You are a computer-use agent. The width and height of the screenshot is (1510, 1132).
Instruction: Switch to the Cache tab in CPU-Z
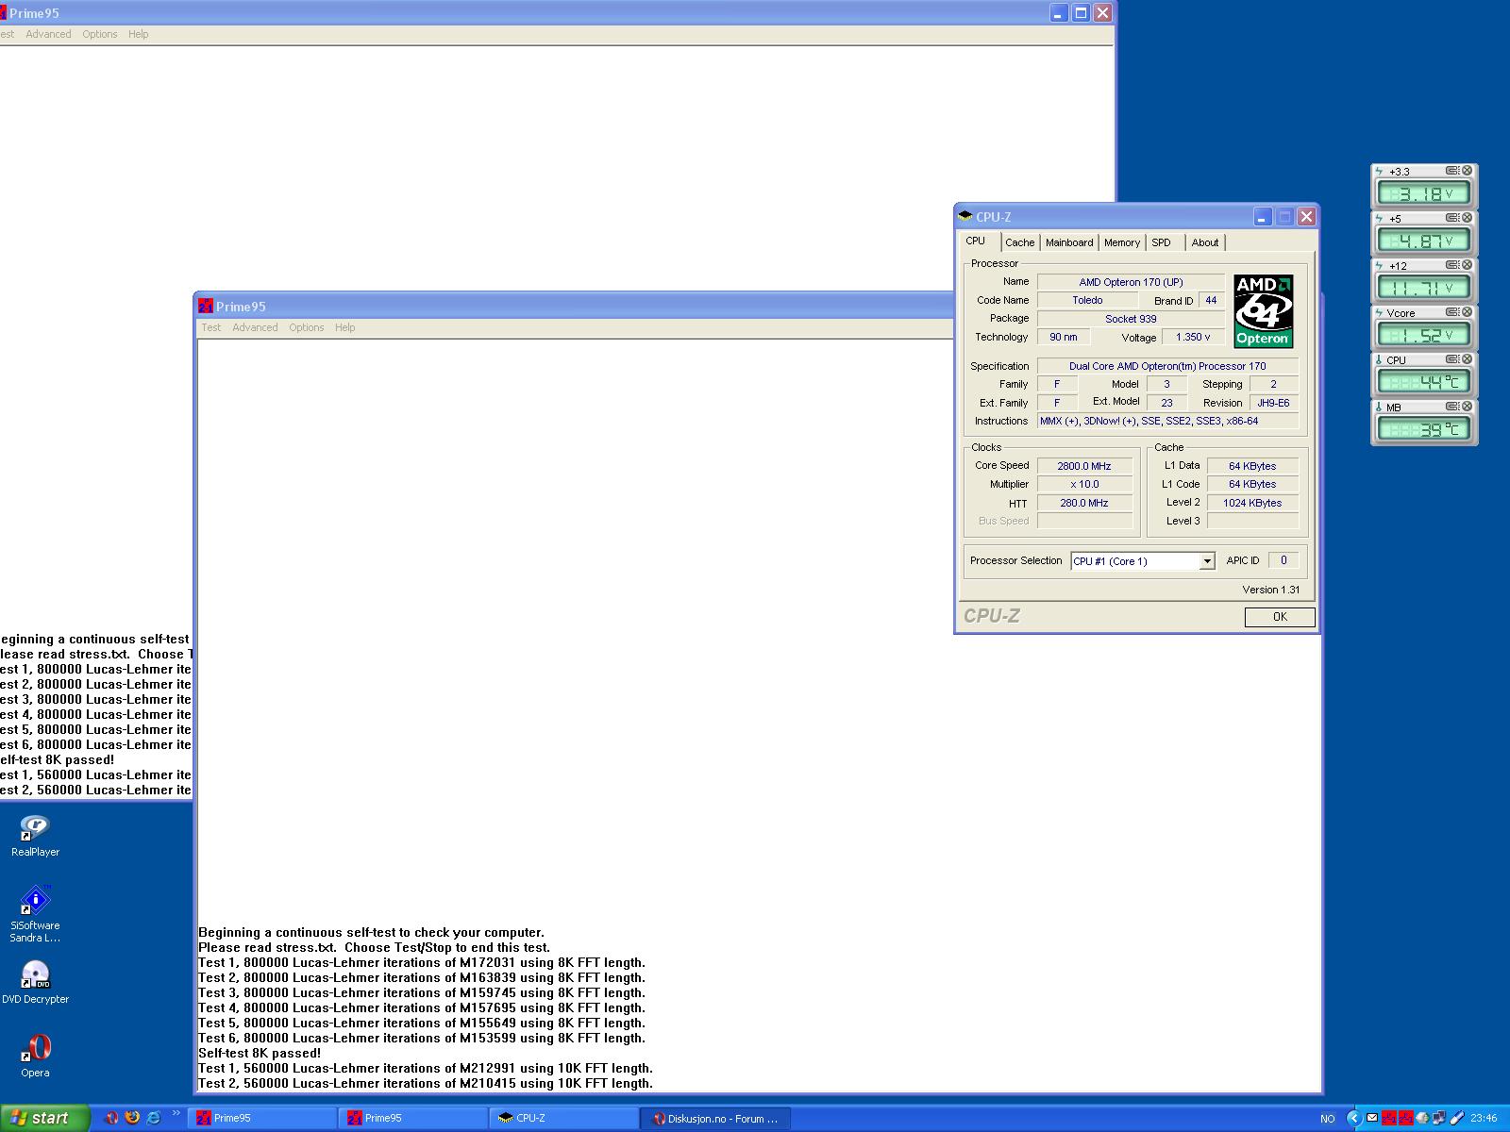(1019, 242)
